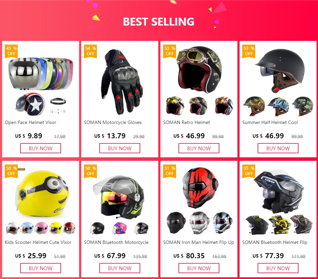Choose the yellow Bluetooth flip helmet variant
Viewport: 318px width, 279px height.
tap(280, 225)
